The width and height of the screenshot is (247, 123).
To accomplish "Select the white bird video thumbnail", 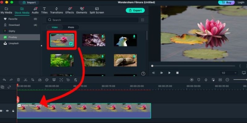I will point(125,40).
